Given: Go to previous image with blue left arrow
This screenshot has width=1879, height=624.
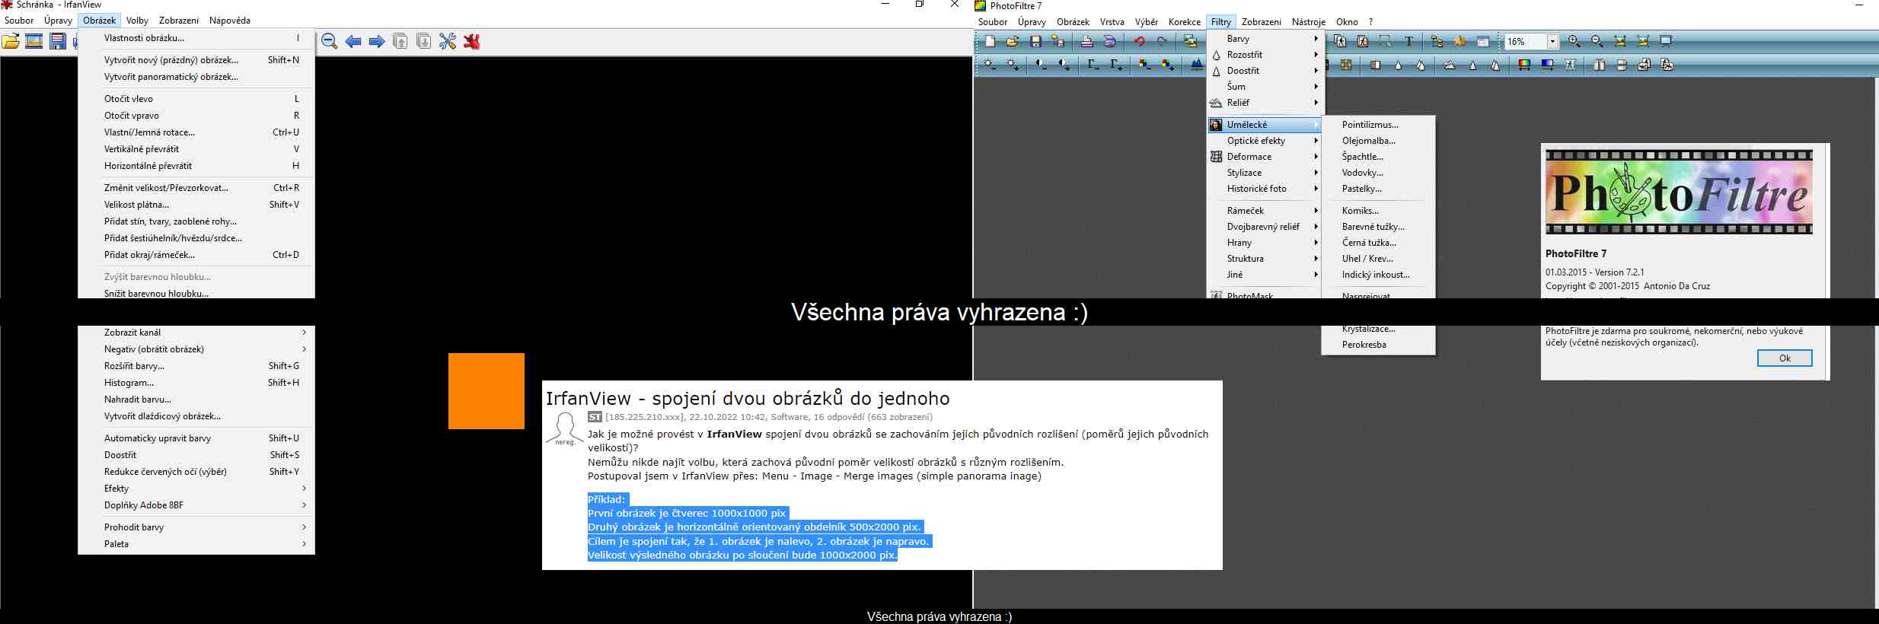Looking at the screenshot, I should tap(353, 41).
